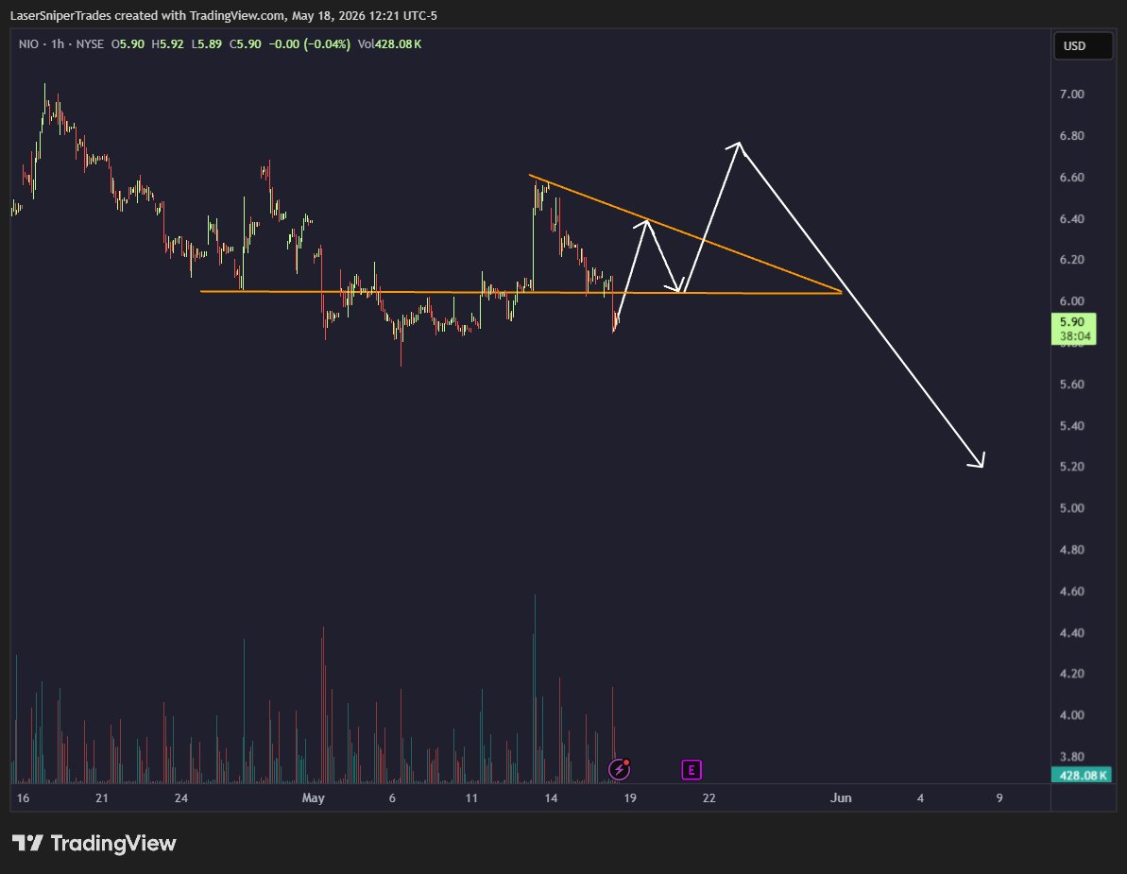Screen dimensions: 1127x874
Task: Click the 14 date label on the time axis
Action: click(x=552, y=797)
